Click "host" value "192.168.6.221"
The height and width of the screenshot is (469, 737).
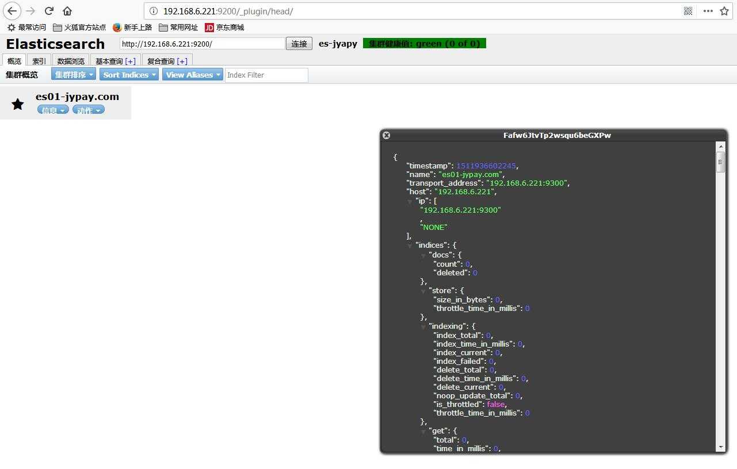(464, 191)
